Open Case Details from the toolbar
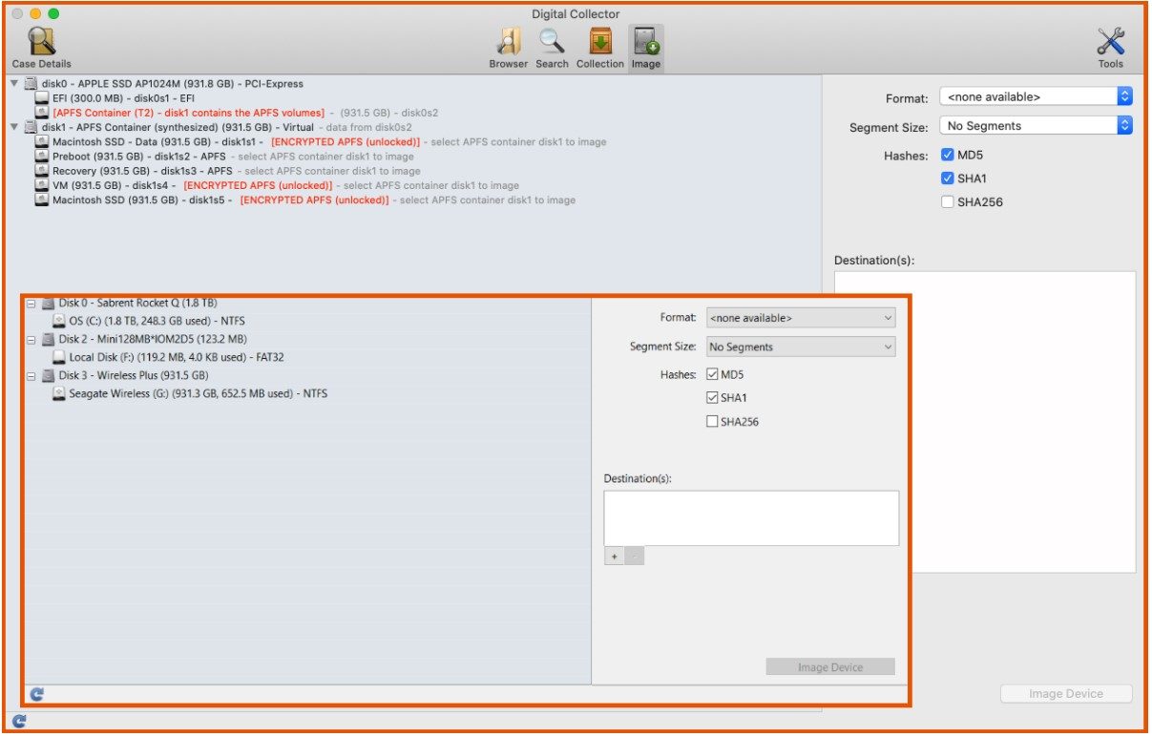Viewport: 1152px width, 736px height. pyautogui.click(x=41, y=47)
